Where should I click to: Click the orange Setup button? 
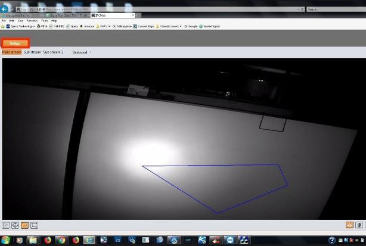click(15, 43)
